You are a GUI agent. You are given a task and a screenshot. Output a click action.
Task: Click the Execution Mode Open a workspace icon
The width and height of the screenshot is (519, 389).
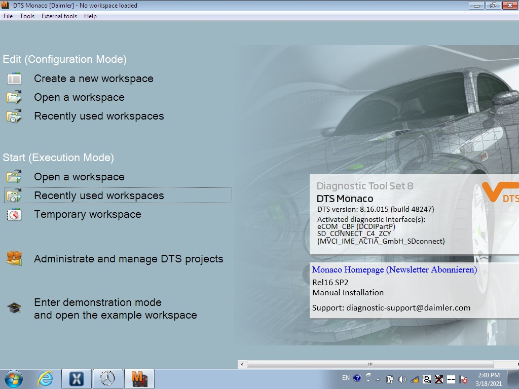point(14,177)
